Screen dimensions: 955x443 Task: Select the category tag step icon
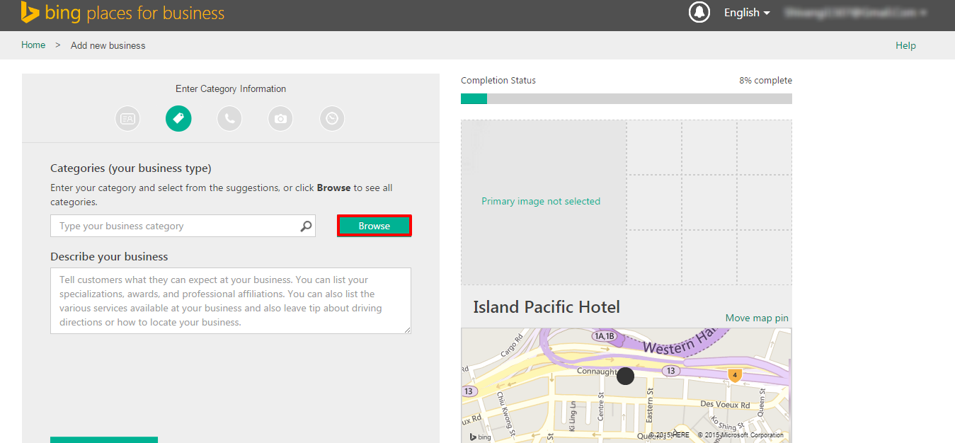pyautogui.click(x=178, y=119)
